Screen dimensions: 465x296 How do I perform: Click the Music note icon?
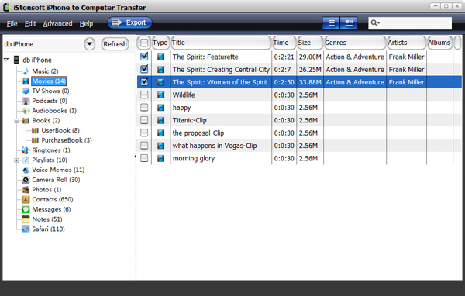point(26,71)
